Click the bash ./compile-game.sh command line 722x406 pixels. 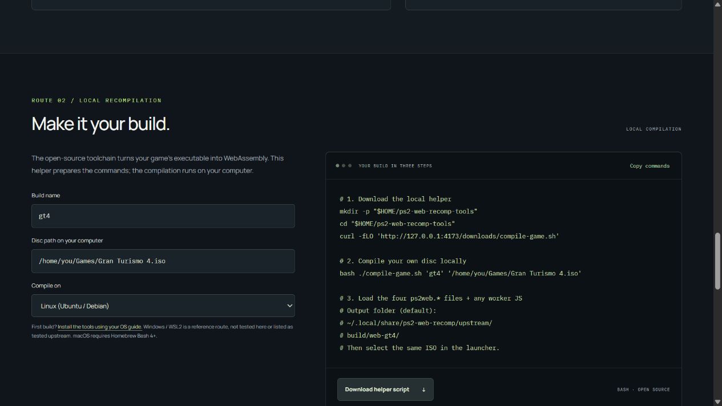coord(461,273)
